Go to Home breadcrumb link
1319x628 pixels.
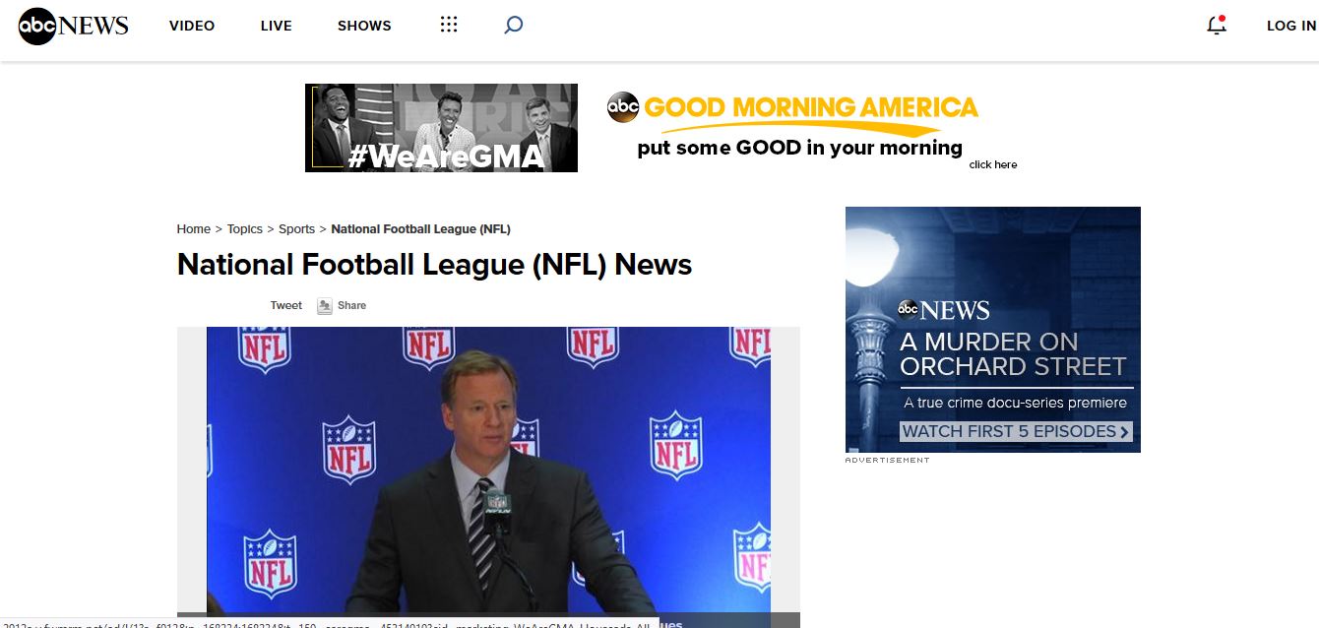pyautogui.click(x=194, y=229)
